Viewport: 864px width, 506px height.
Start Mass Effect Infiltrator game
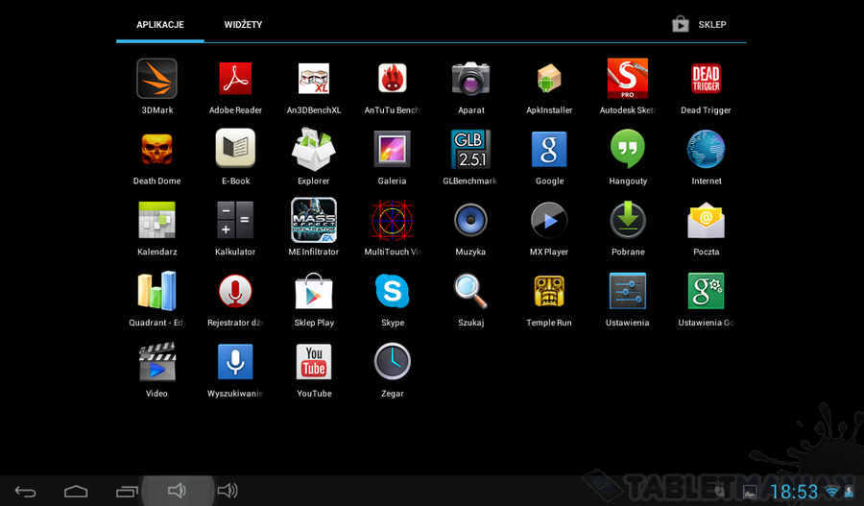[314, 220]
